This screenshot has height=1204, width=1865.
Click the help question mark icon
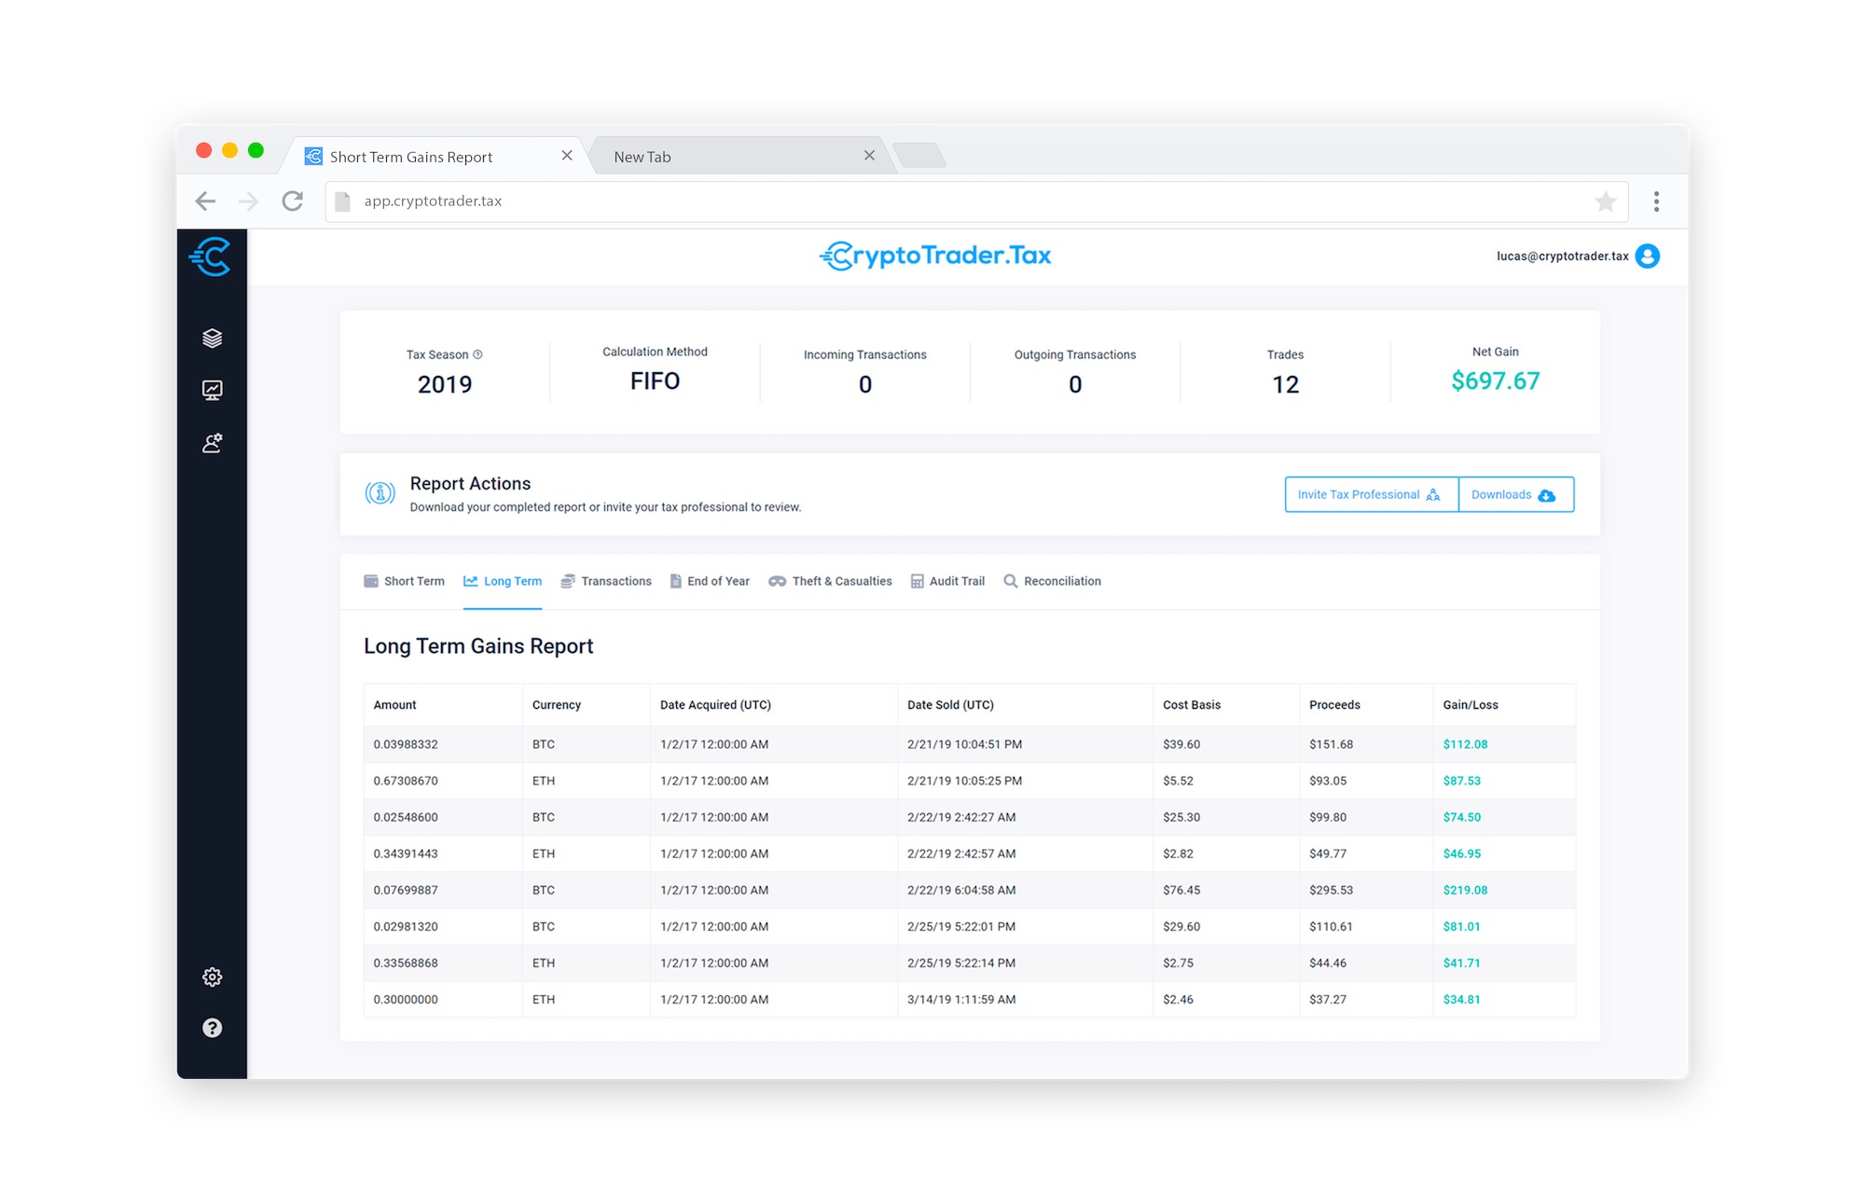[213, 1028]
